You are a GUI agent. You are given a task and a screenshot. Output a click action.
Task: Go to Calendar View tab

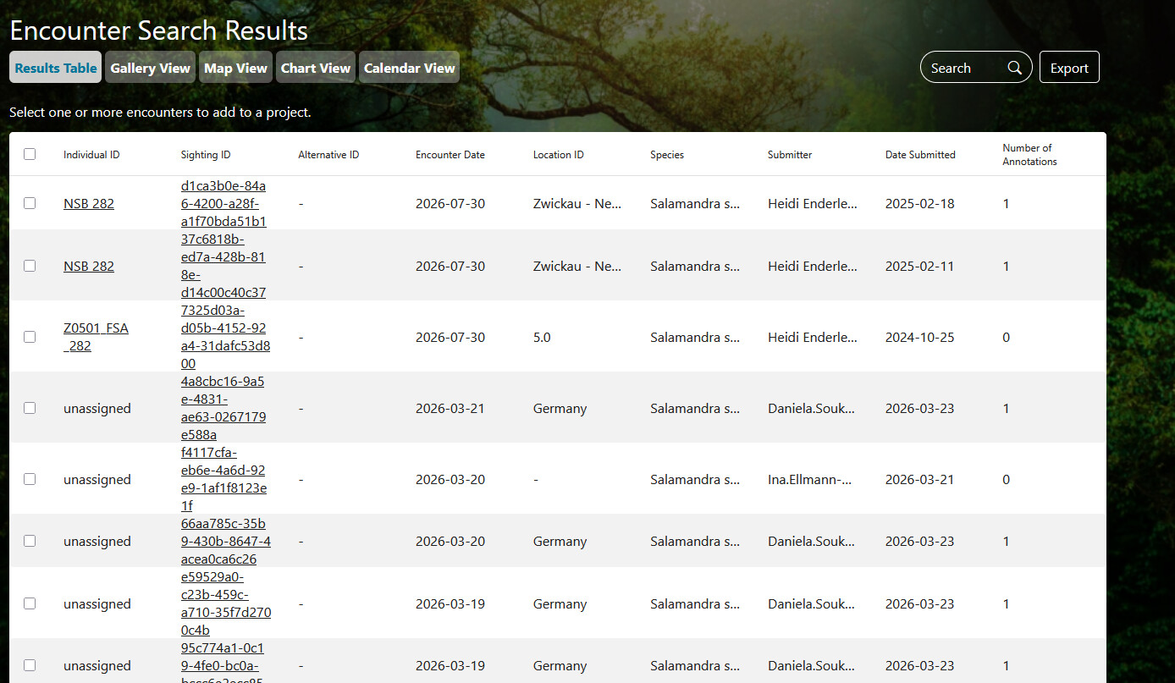(409, 68)
